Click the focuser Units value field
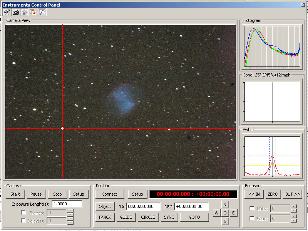Viewport: 308px width, 231px height. [280, 208]
